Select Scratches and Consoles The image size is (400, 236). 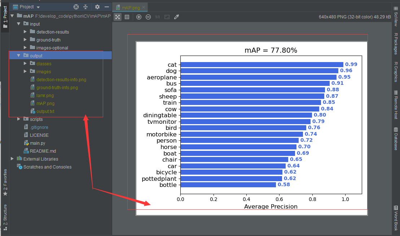click(x=48, y=167)
